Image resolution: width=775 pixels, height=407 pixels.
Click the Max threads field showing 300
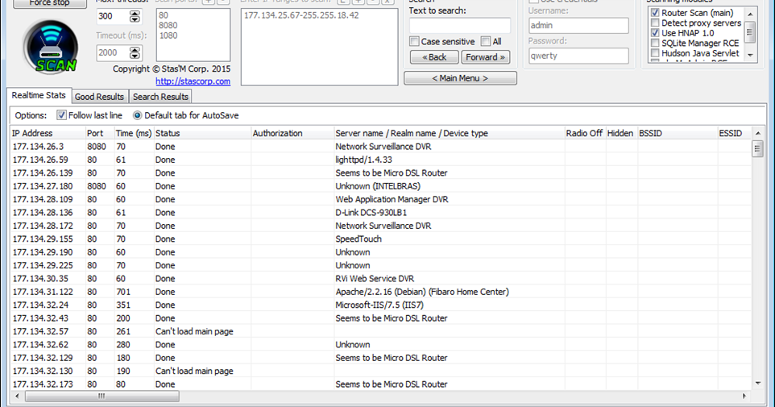pos(113,16)
